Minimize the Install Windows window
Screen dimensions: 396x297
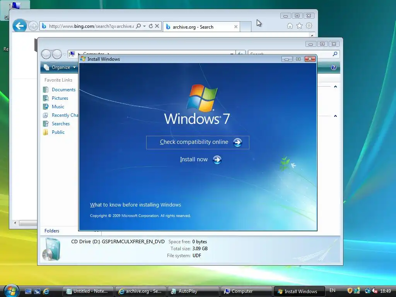(x=287, y=59)
